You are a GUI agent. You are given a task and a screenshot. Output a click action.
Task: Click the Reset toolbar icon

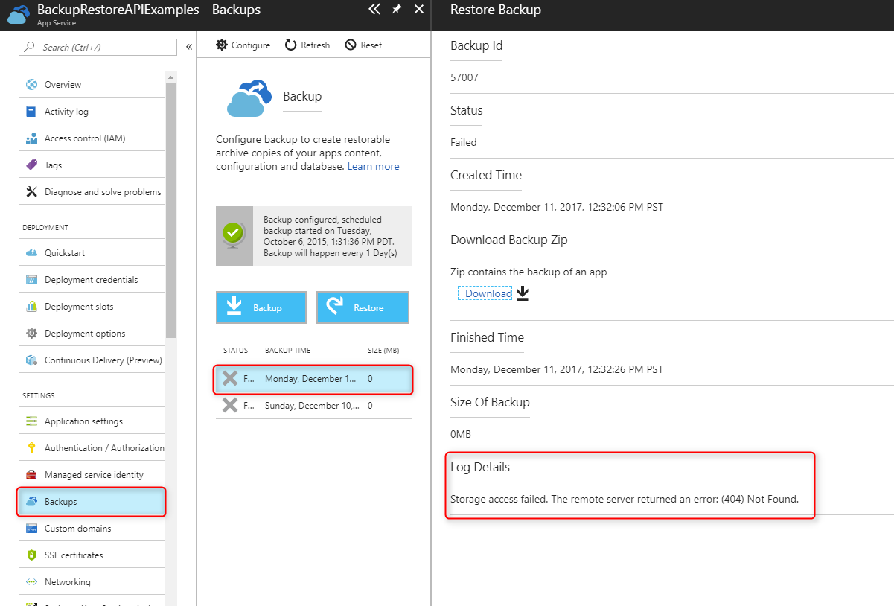click(x=351, y=45)
